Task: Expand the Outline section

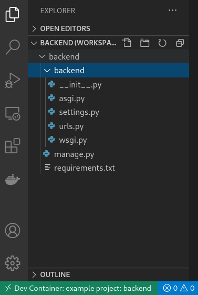Action: (108, 274)
